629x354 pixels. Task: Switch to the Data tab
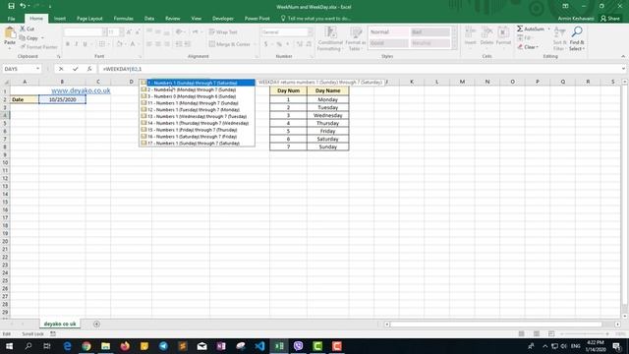(149, 19)
